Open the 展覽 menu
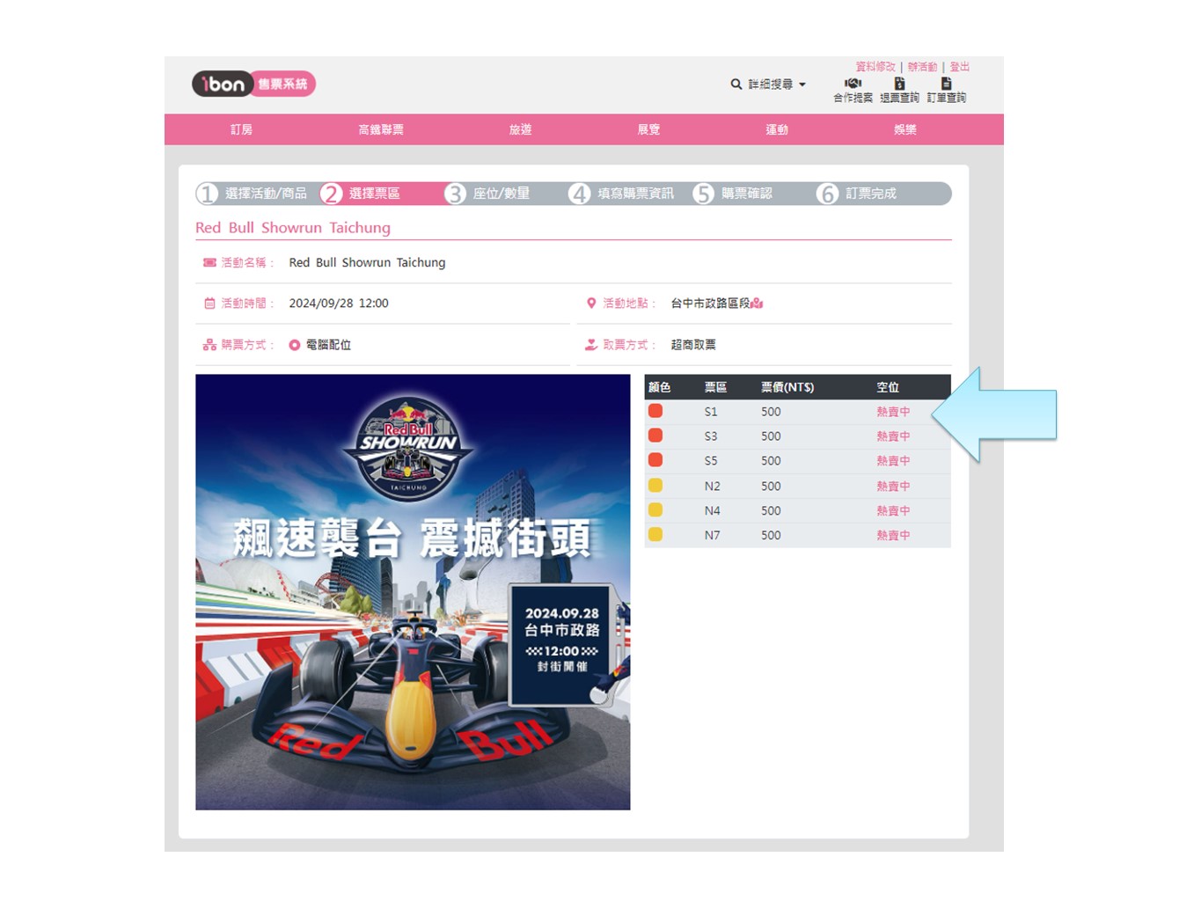Screen dimensions: 1201x901 pyautogui.click(x=648, y=129)
